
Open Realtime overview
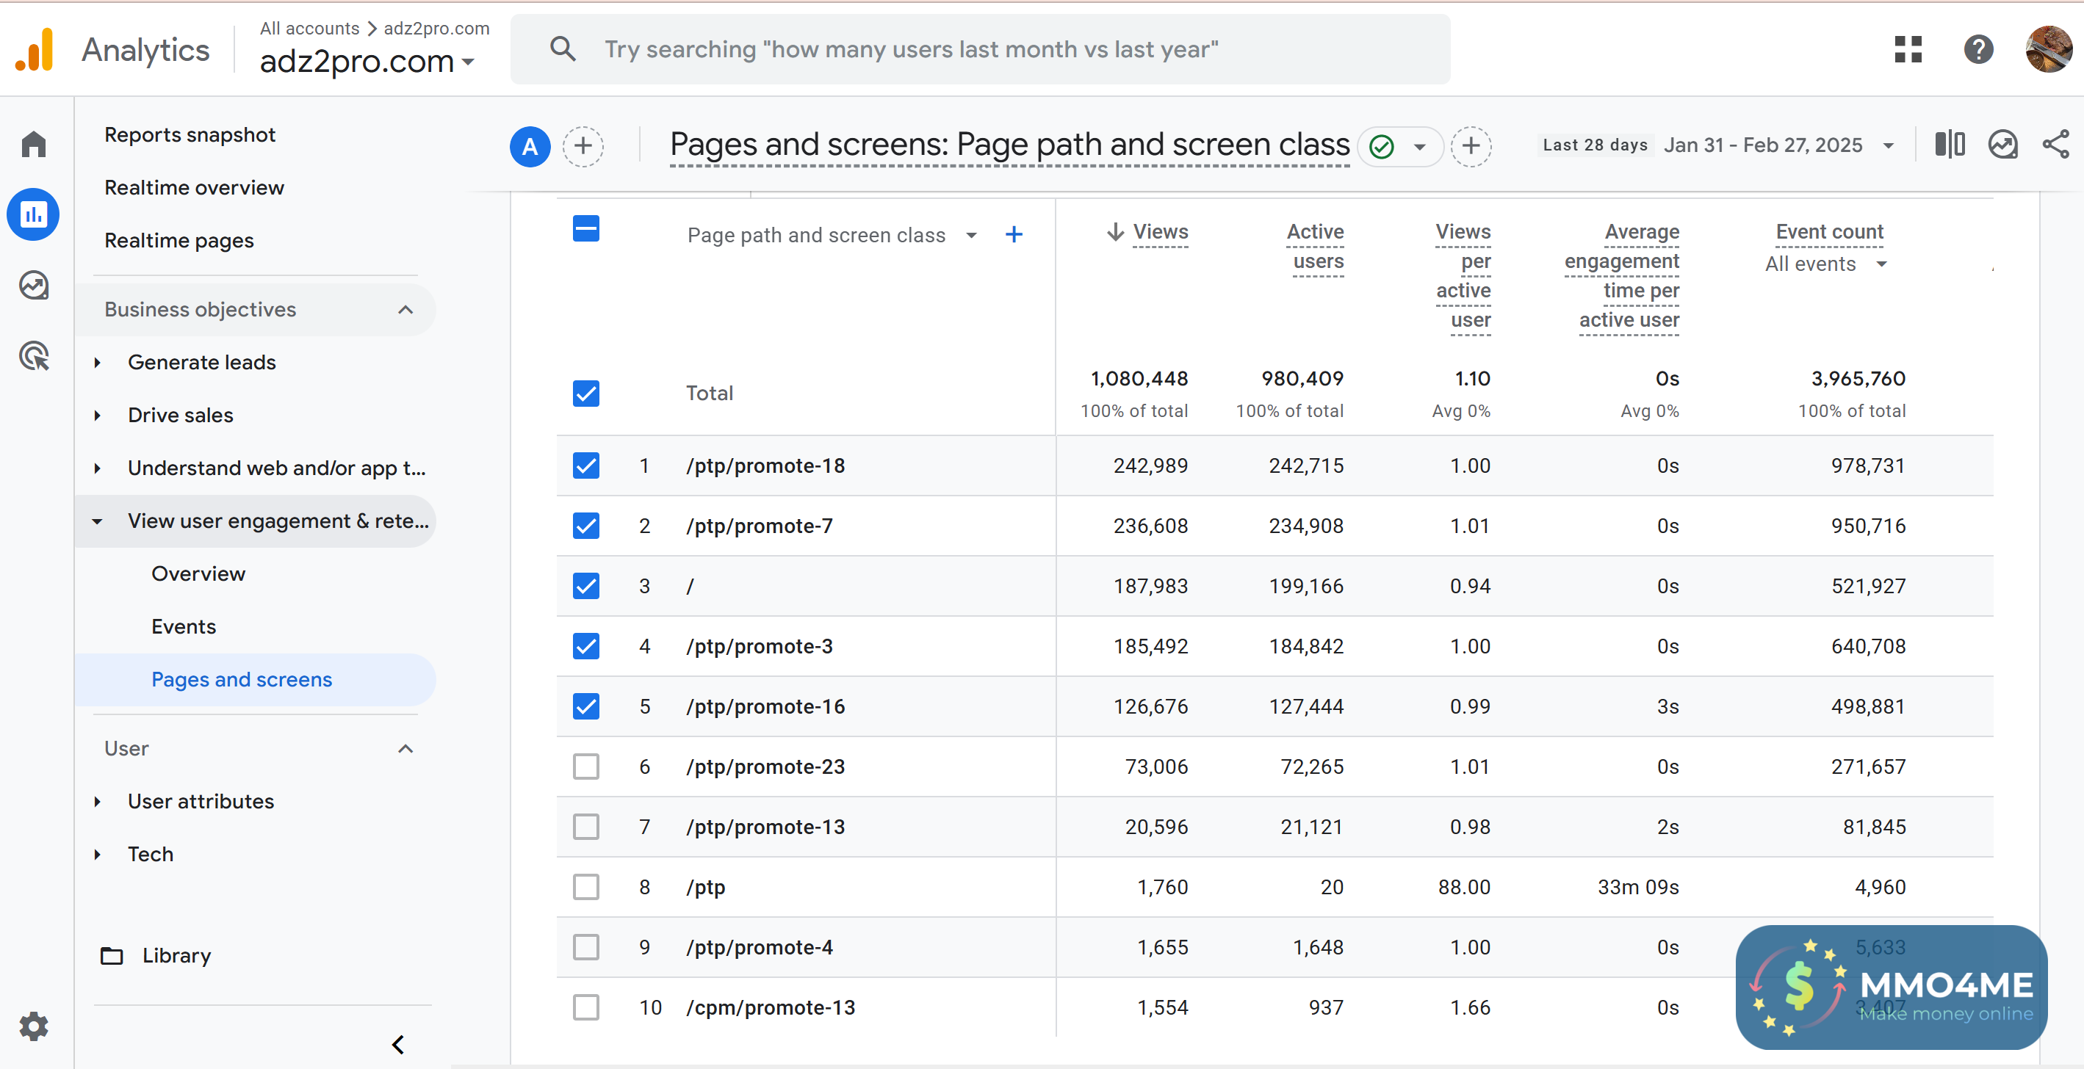[194, 188]
